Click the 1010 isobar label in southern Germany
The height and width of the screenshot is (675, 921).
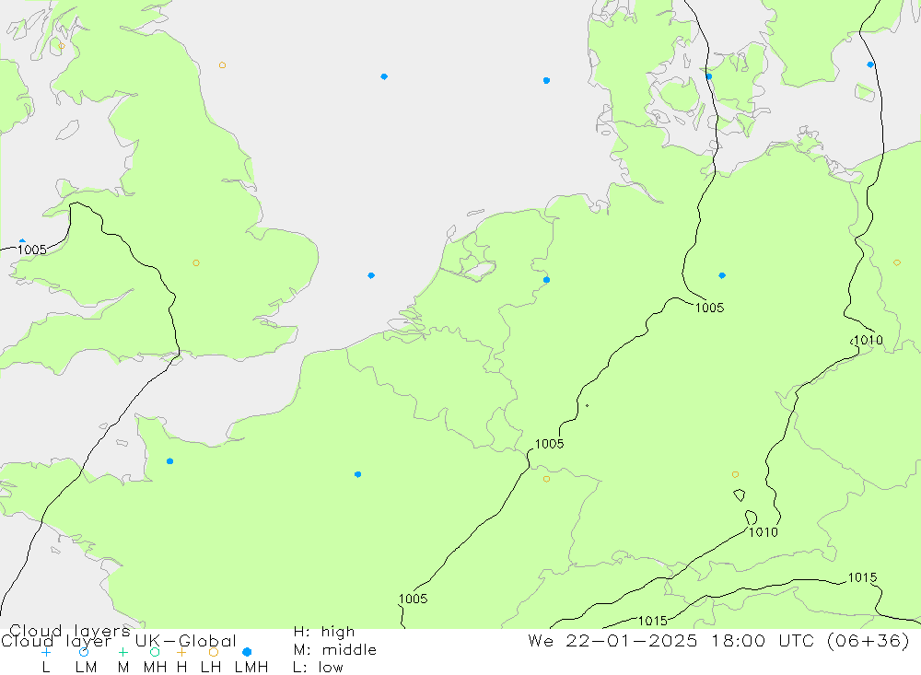point(763,532)
